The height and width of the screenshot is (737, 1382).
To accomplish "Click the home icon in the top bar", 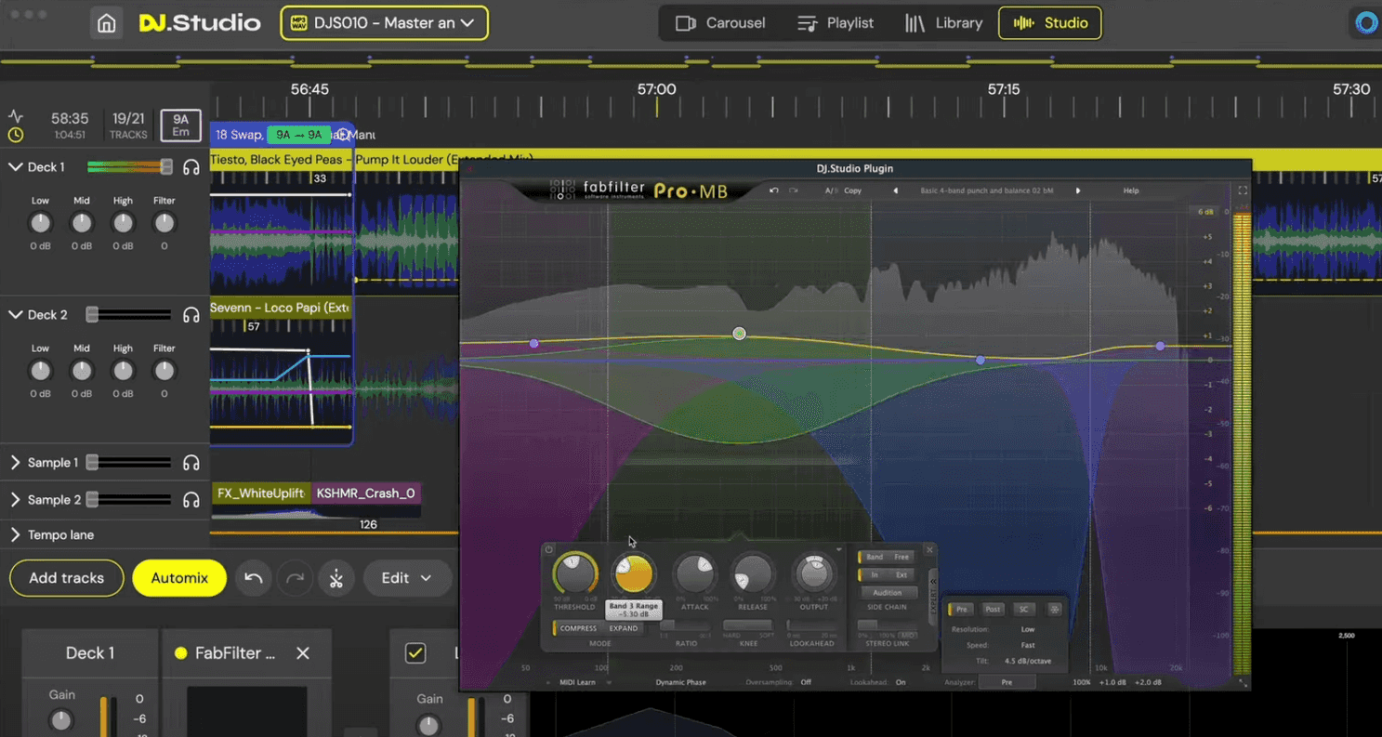I will click(105, 22).
